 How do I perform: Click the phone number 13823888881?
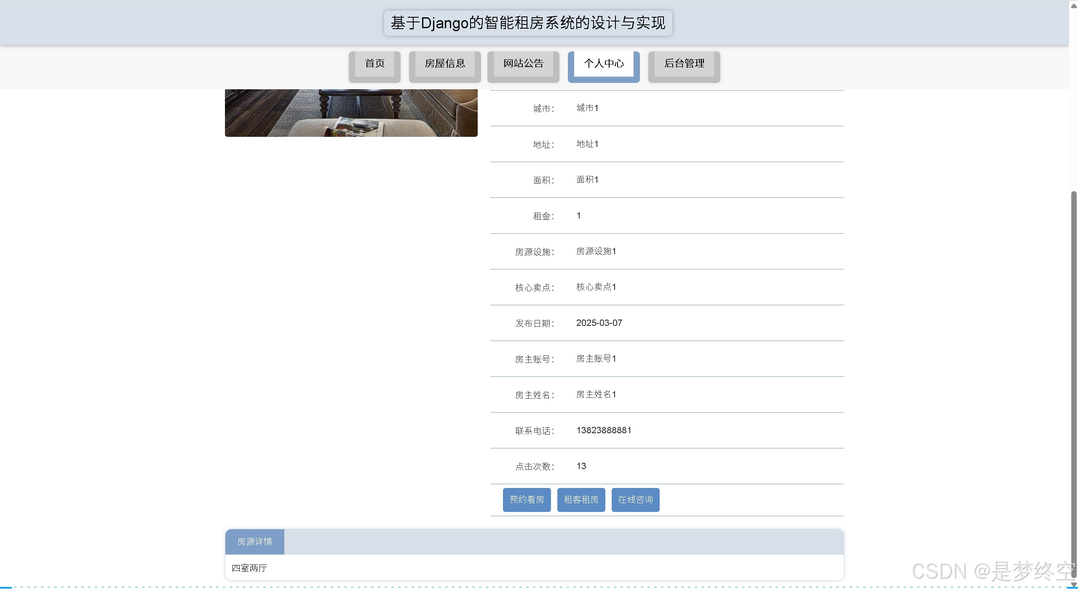point(604,430)
